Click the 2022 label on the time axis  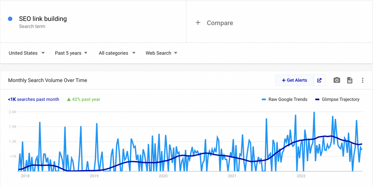[301, 176]
